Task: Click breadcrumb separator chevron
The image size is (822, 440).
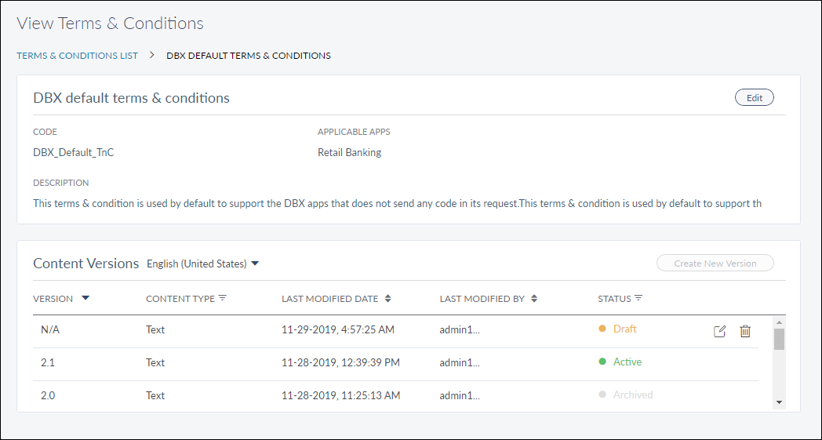Action: 152,56
